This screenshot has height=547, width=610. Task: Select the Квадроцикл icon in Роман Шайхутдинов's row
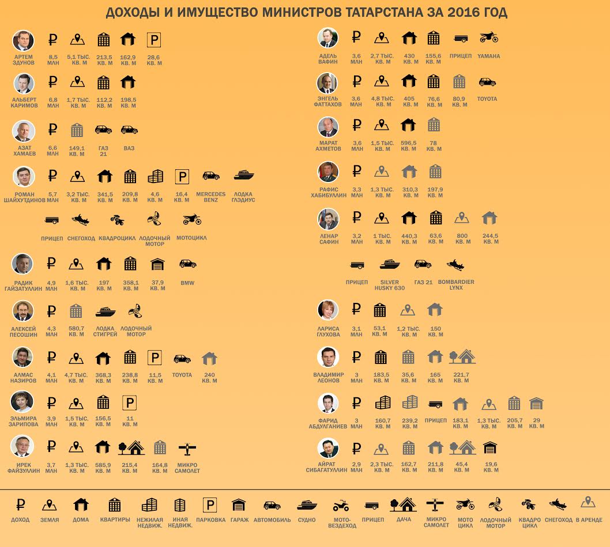[x=117, y=219]
